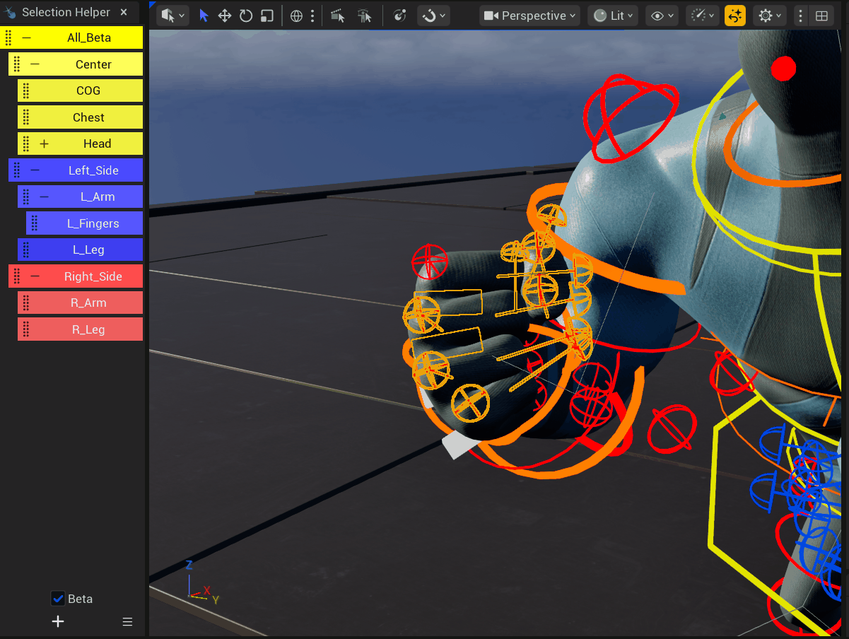The width and height of the screenshot is (849, 639).
Task: Open the hamburger menu at panel bottom
Action: pos(127,622)
